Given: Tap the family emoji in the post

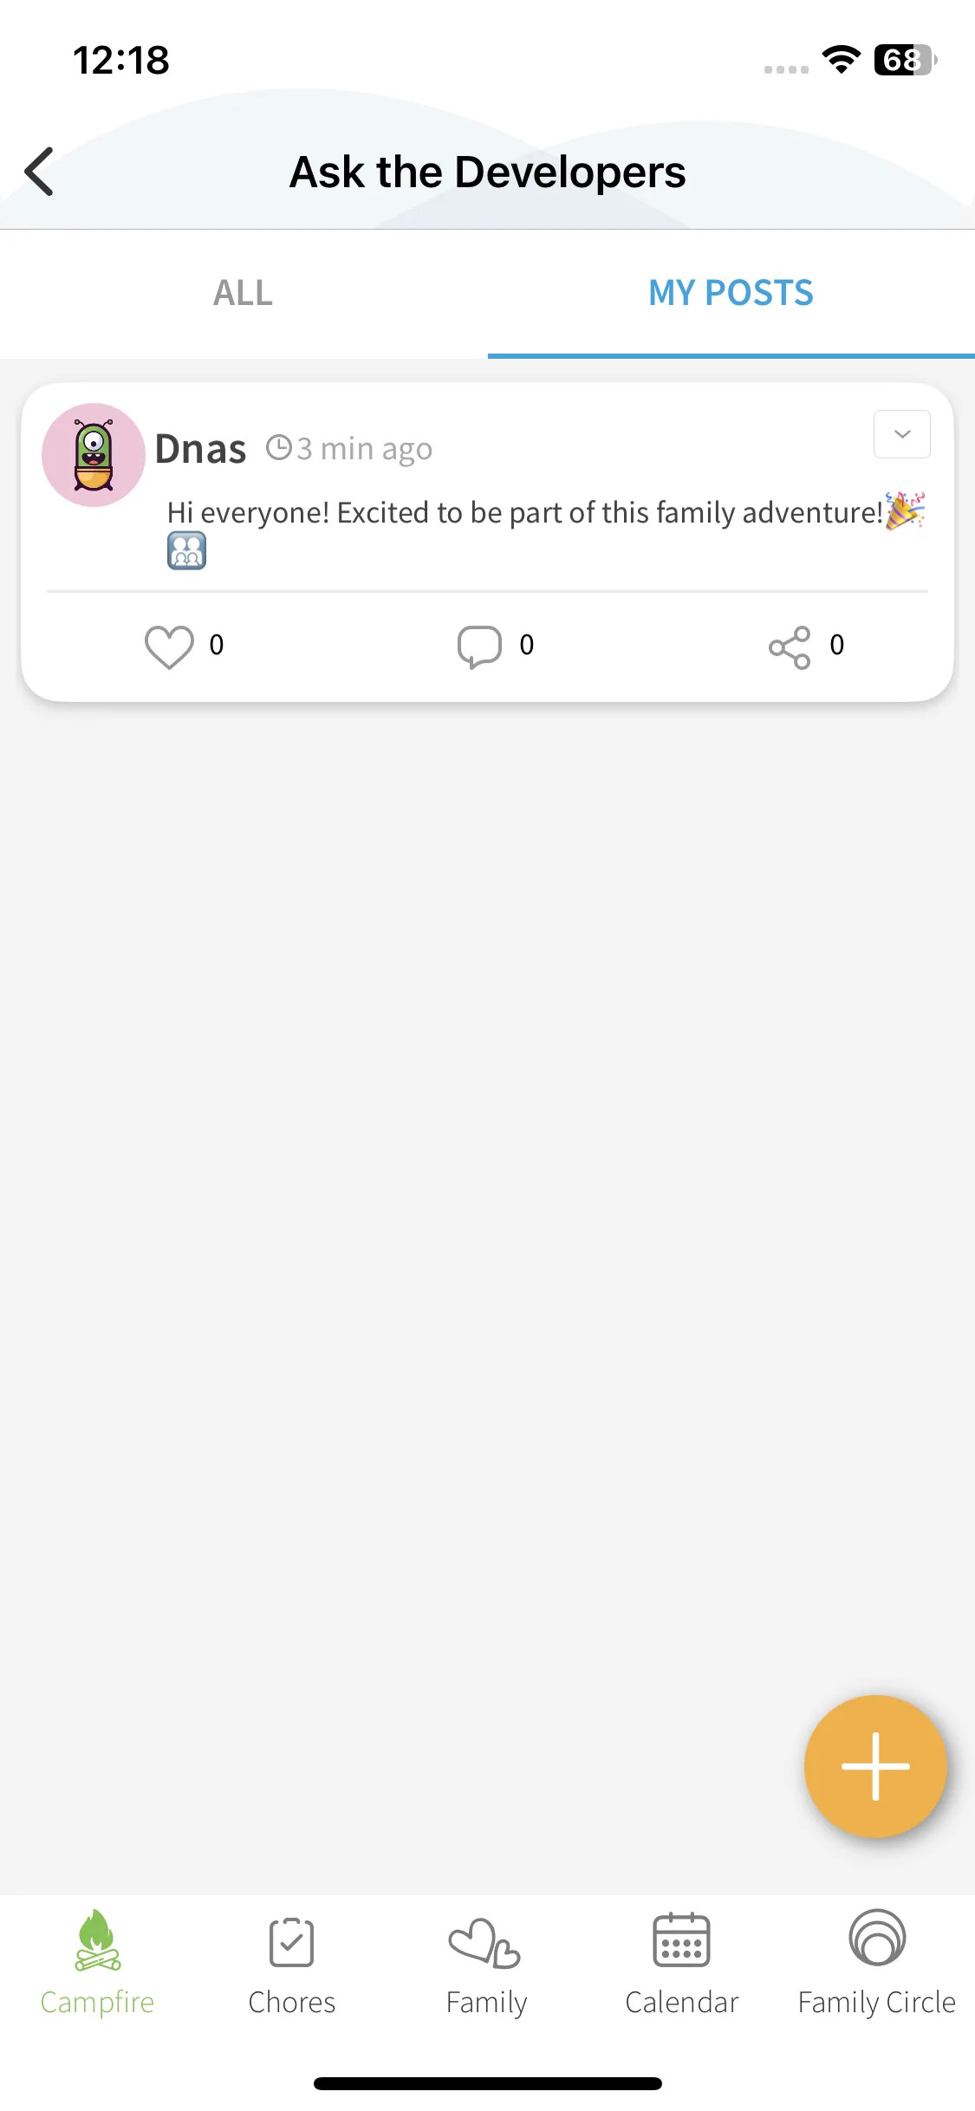Looking at the screenshot, I should click(x=186, y=550).
